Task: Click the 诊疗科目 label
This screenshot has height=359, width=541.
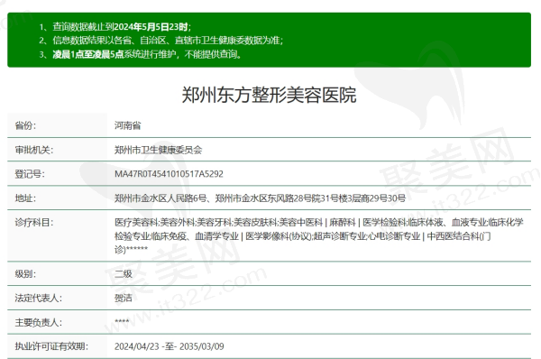Action: pyautogui.click(x=34, y=222)
